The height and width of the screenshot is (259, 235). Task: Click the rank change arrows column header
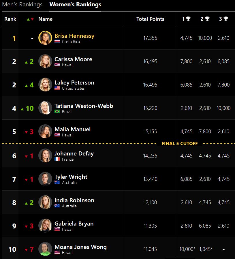pos(30,19)
